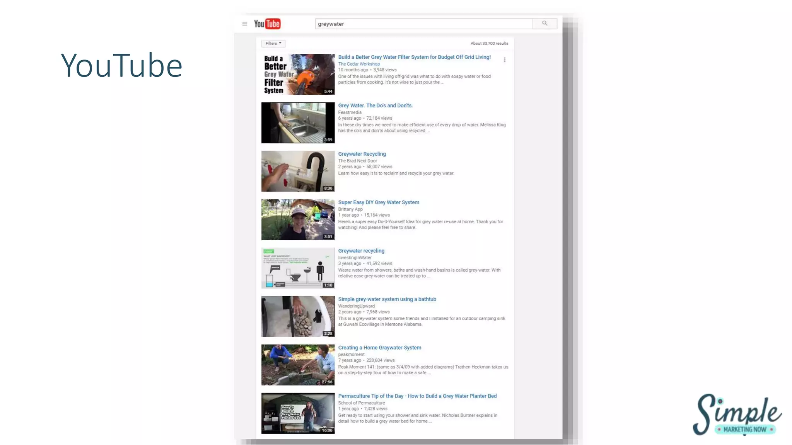The image size is (792, 445).
Task: Click the magnifier search button
Action: coord(545,24)
